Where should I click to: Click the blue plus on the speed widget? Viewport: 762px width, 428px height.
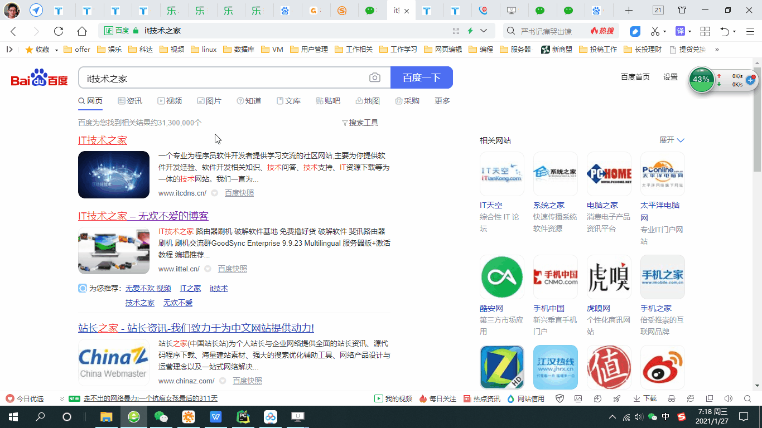(x=750, y=80)
